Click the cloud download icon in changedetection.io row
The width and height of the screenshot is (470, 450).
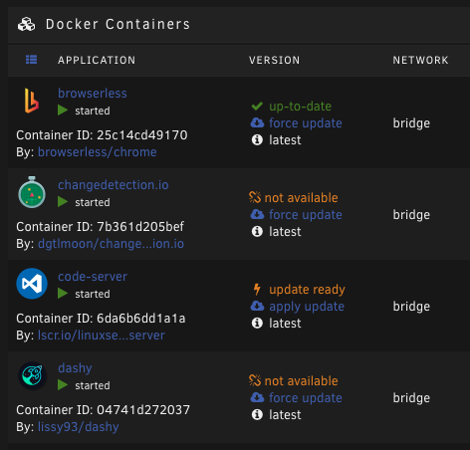pyautogui.click(x=257, y=214)
